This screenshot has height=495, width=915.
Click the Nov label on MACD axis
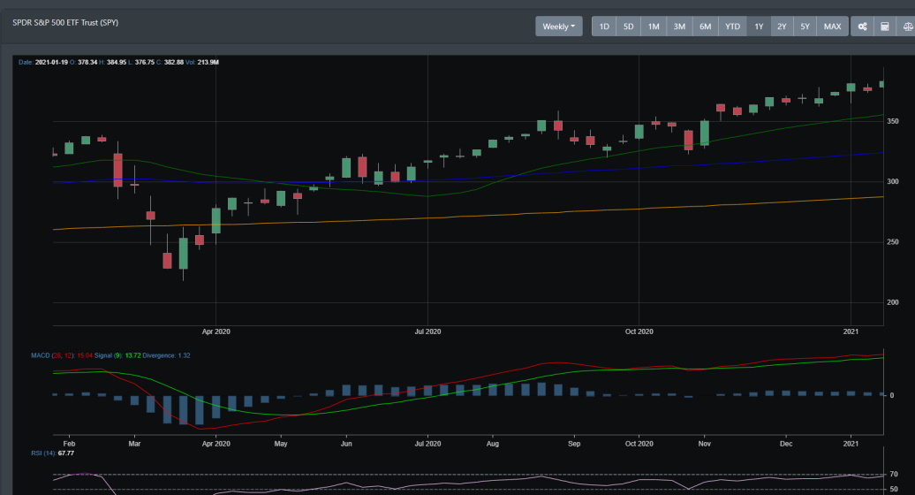tap(704, 444)
